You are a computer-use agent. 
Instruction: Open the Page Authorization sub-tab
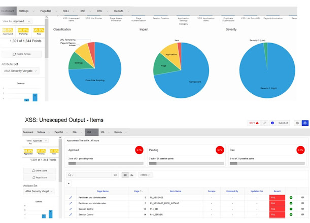[273, 18]
